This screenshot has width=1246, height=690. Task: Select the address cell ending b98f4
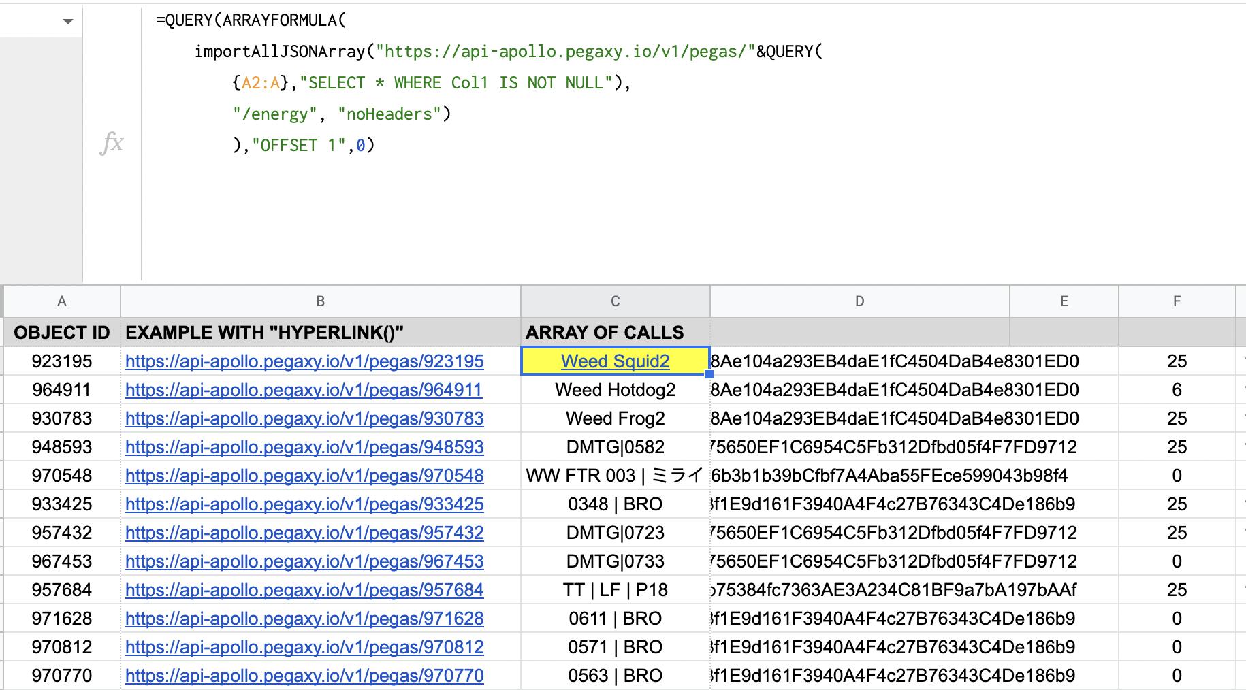(860, 476)
